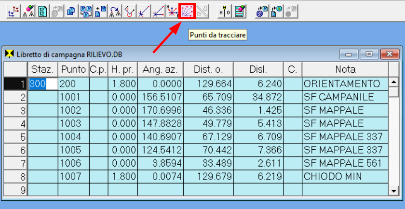Click the curved arrow between tripods icon
This screenshot has width=405, height=209.
pos(115,12)
